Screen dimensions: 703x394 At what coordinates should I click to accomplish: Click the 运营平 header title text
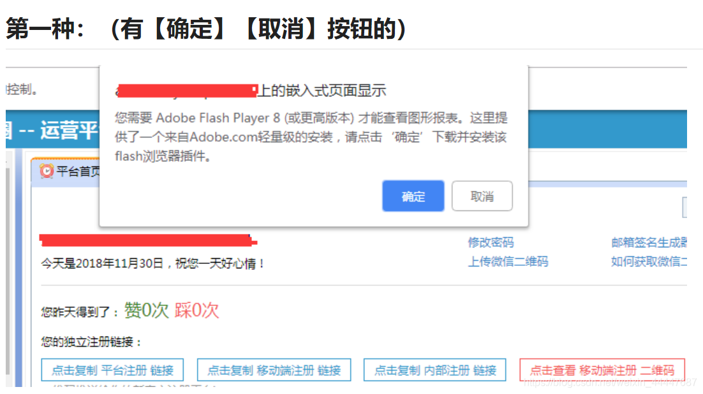tap(69, 130)
